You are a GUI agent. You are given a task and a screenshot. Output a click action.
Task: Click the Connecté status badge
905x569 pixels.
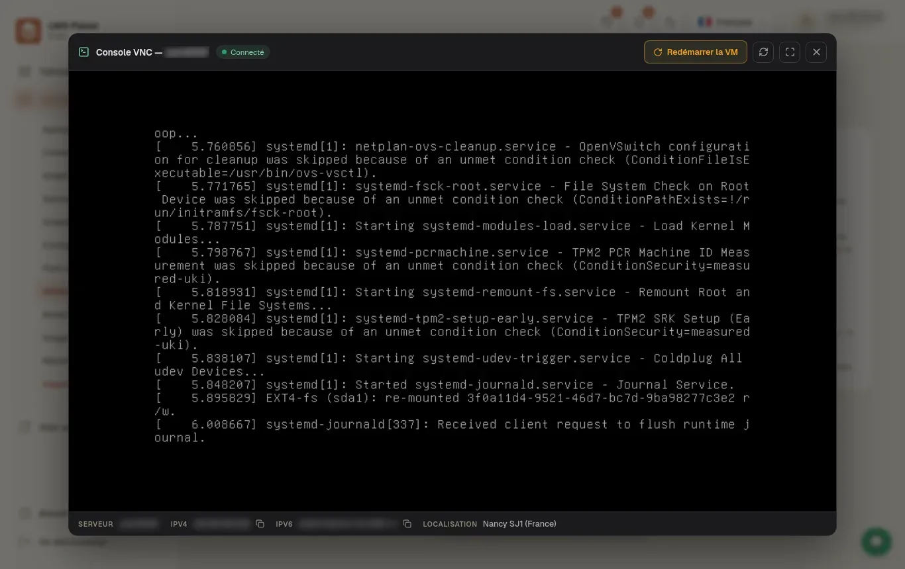pyautogui.click(x=242, y=52)
